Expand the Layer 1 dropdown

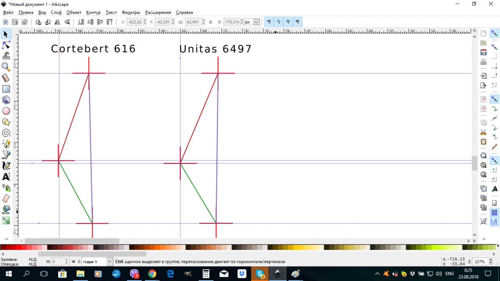point(109,261)
